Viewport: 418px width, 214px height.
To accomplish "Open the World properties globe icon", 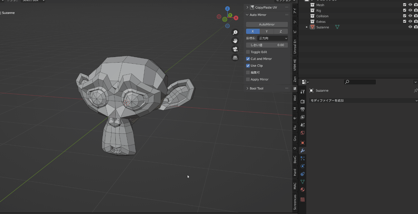I will coord(303,133).
